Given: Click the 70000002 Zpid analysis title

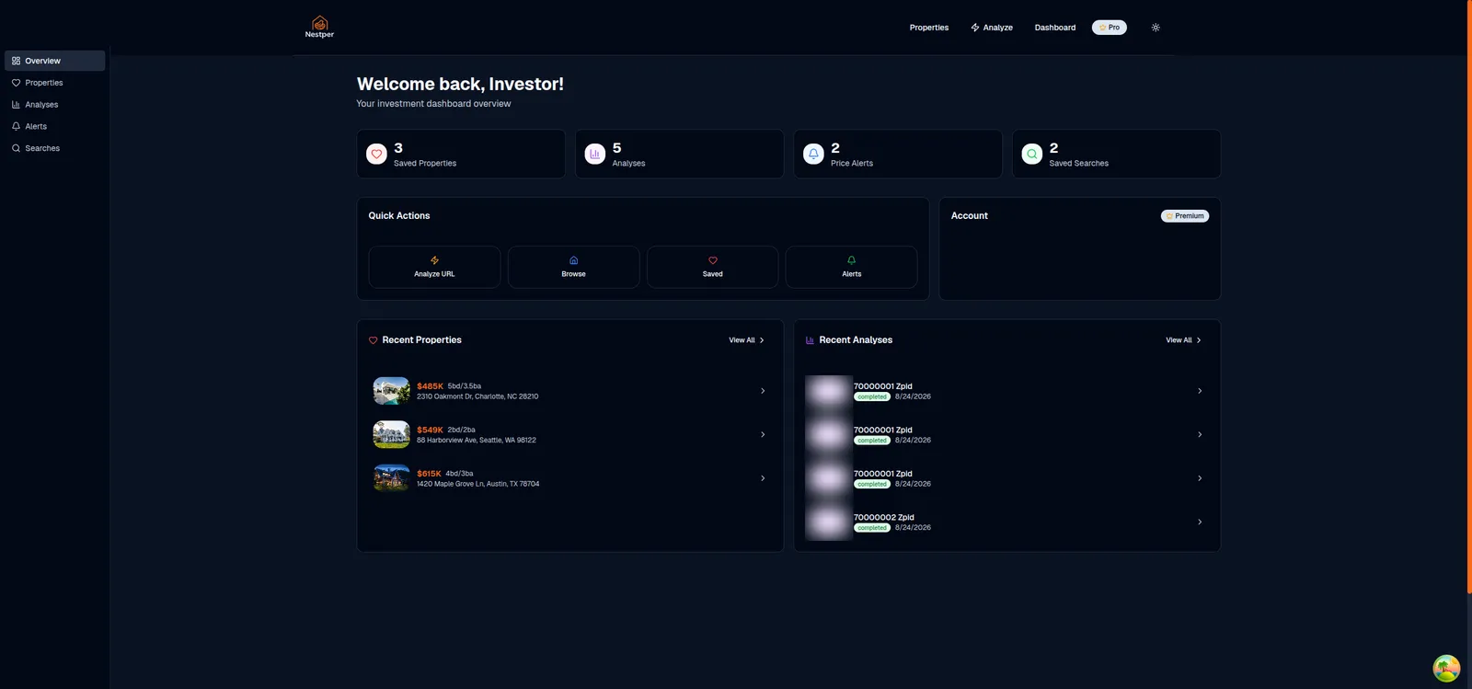Looking at the screenshot, I should 883,517.
